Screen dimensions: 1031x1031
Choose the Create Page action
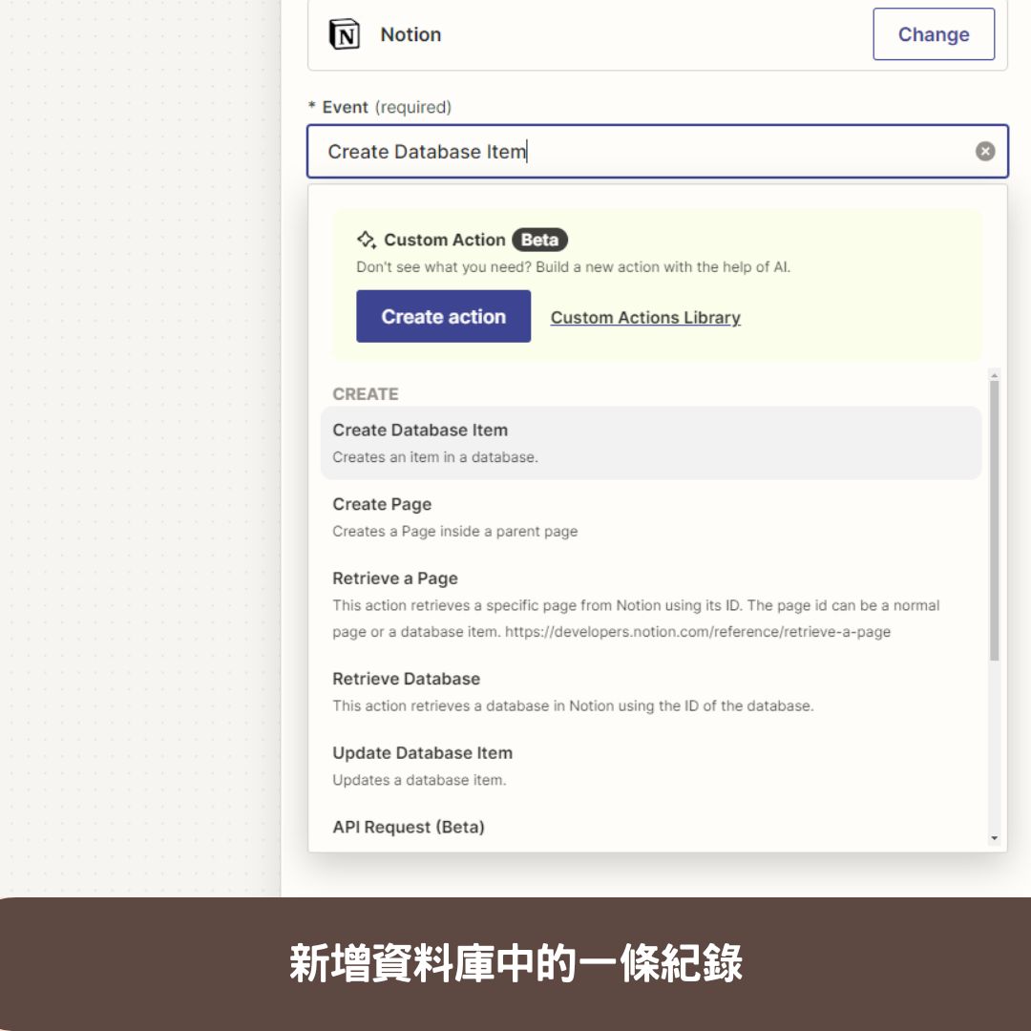(x=381, y=504)
